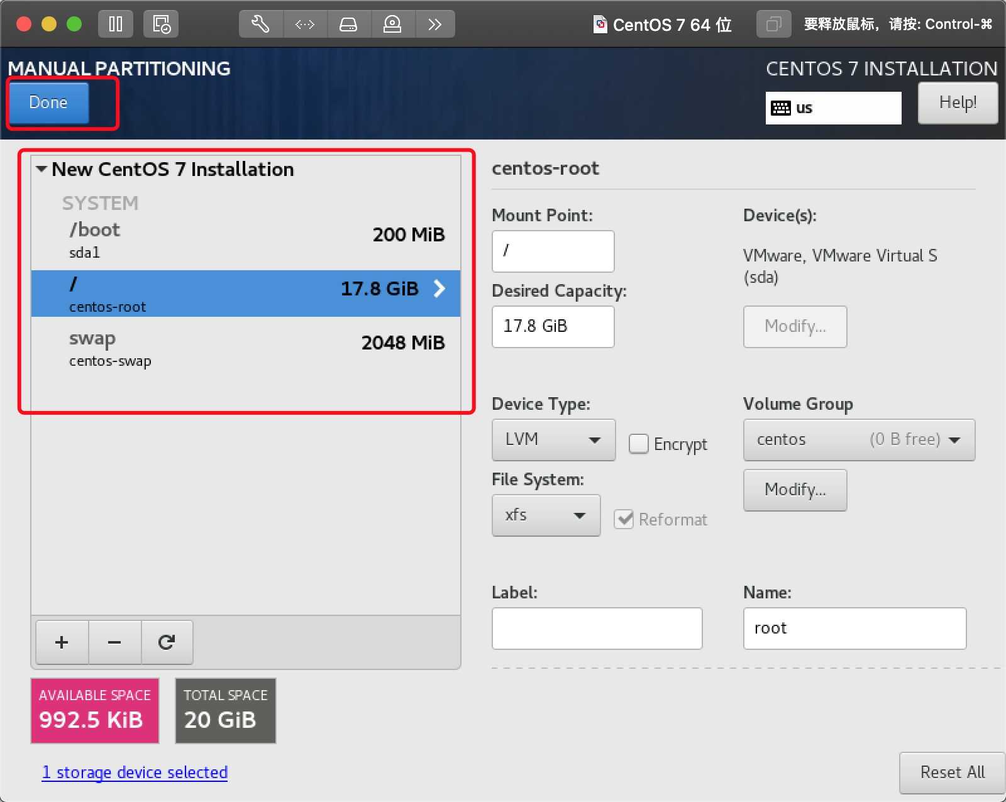
Task: Open the Volume Group centos dropdown
Action: pyautogui.click(x=859, y=440)
